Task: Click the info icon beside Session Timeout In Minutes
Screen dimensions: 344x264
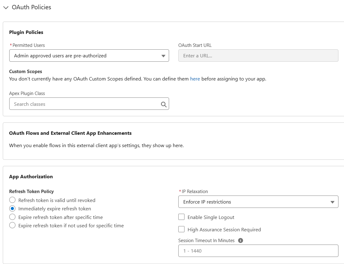Action: 241,240
